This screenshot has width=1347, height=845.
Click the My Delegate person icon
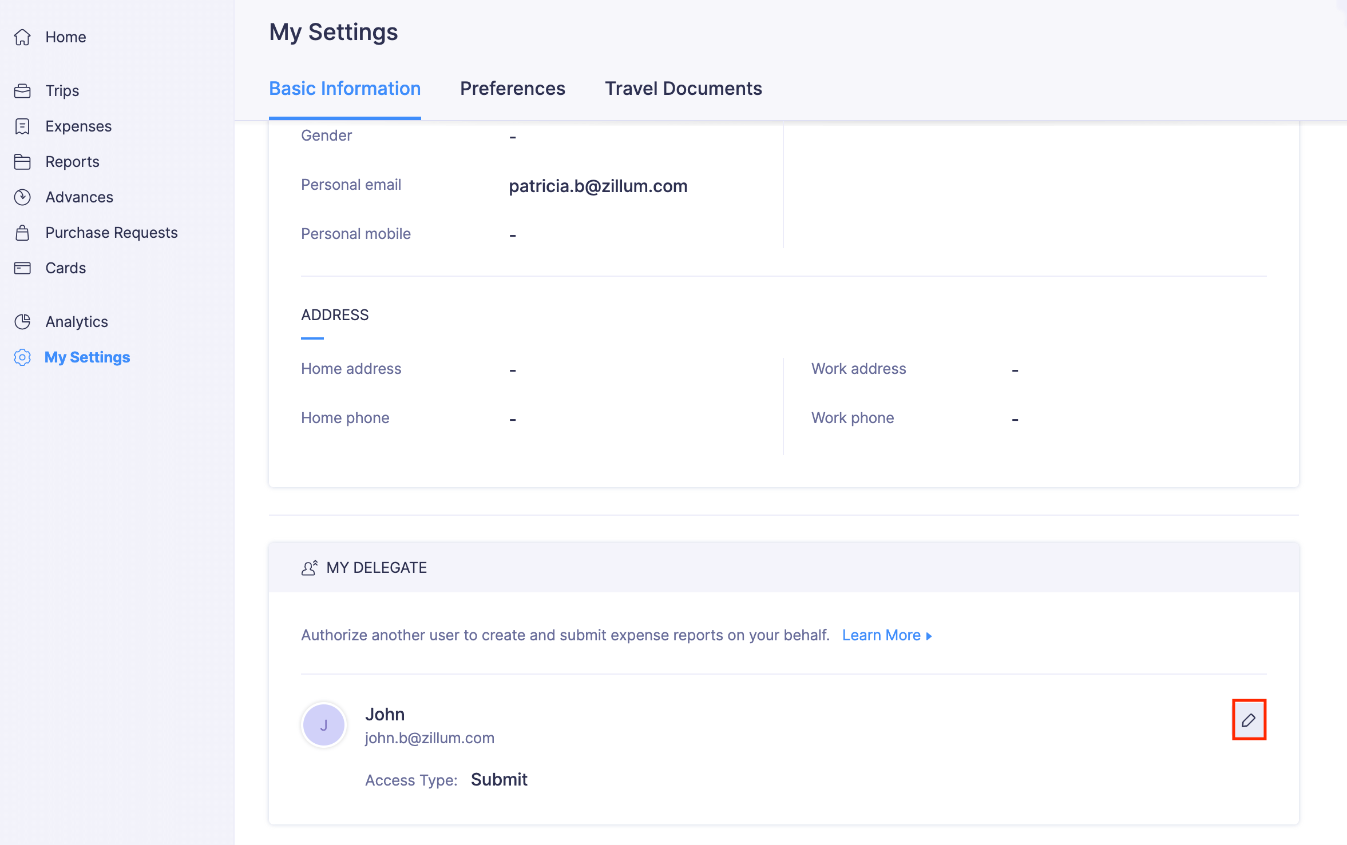tap(309, 568)
